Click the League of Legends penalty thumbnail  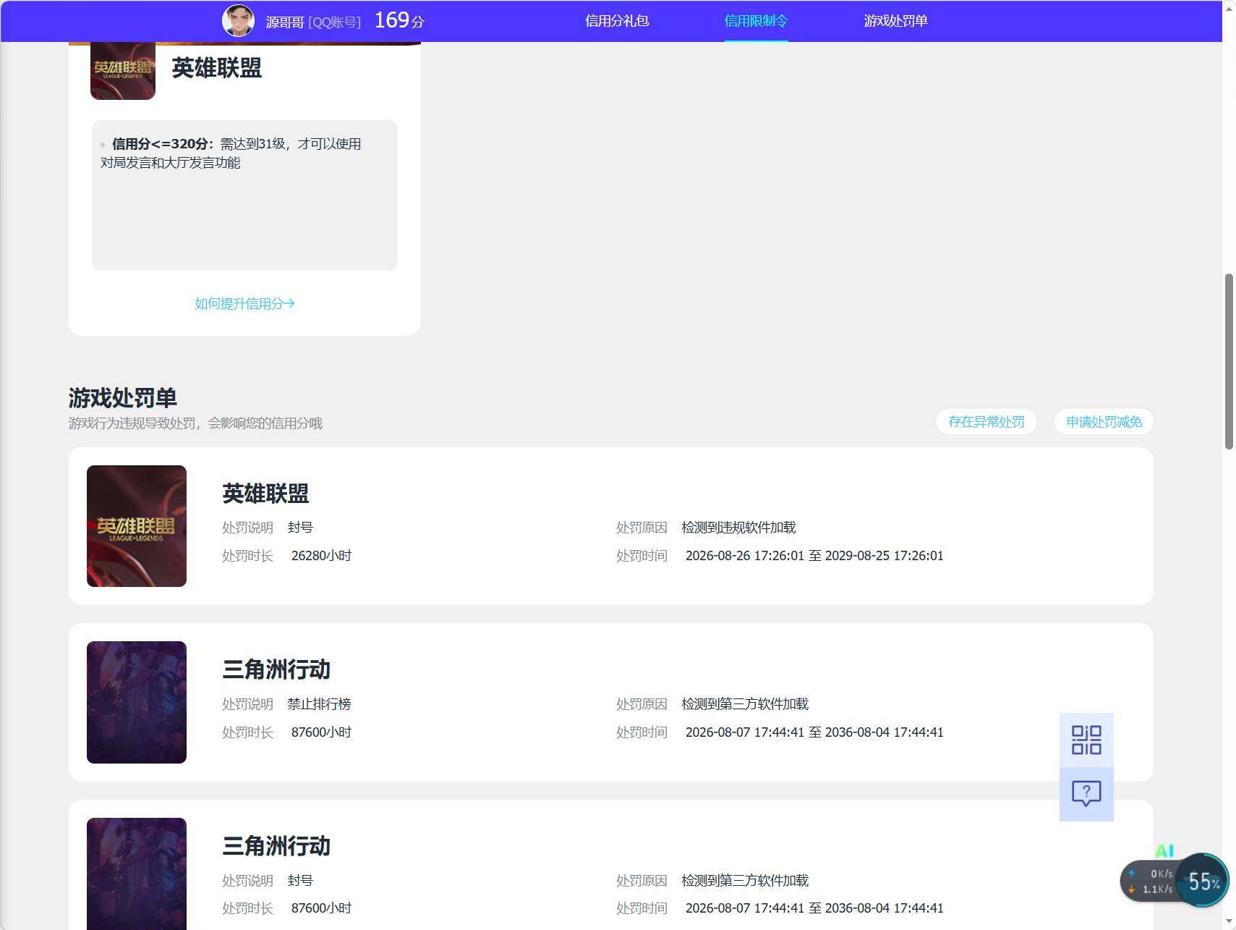(x=137, y=526)
